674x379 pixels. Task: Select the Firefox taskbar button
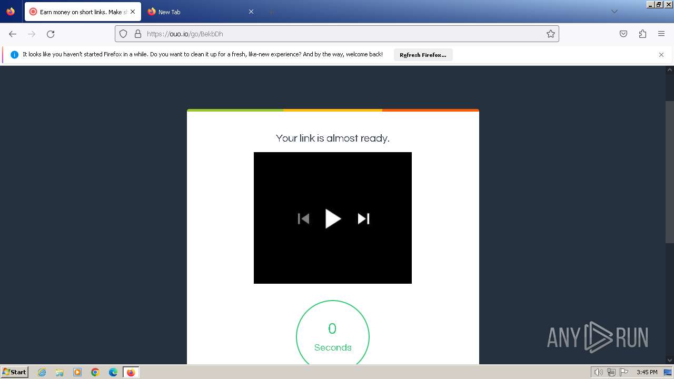pyautogui.click(x=131, y=372)
